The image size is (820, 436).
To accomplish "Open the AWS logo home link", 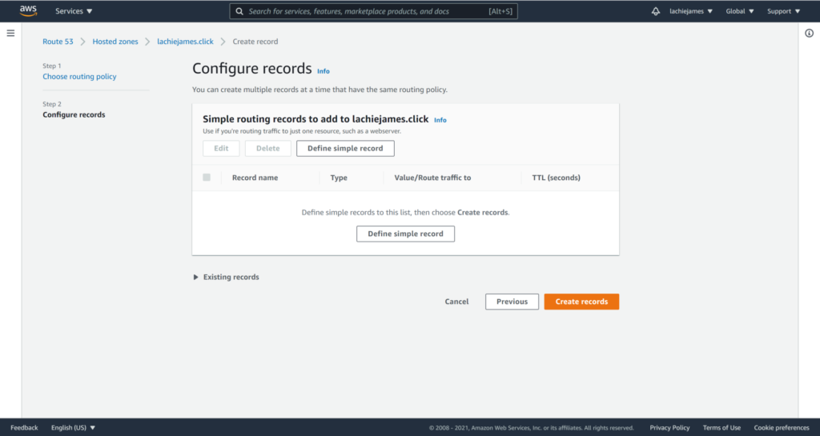I will tap(28, 11).
